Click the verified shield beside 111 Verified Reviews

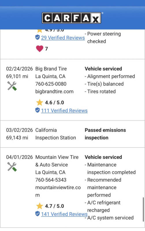point(38,110)
